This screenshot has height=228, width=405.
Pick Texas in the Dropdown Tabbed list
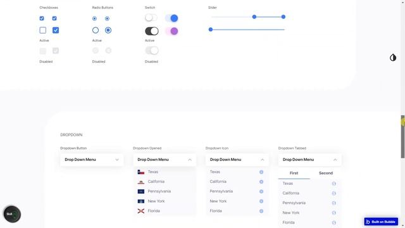(287, 184)
